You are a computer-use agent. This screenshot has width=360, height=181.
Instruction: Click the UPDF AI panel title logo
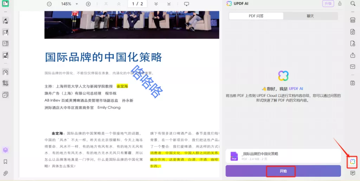[229, 4]
